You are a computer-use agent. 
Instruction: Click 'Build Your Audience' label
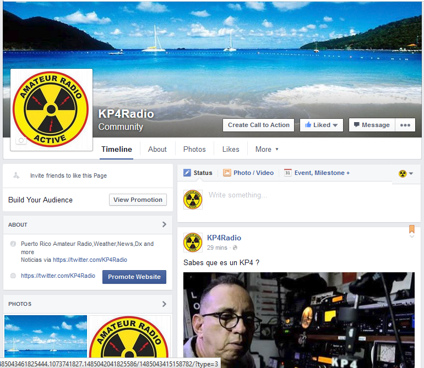pyautogui.click(x=40, y=200)
